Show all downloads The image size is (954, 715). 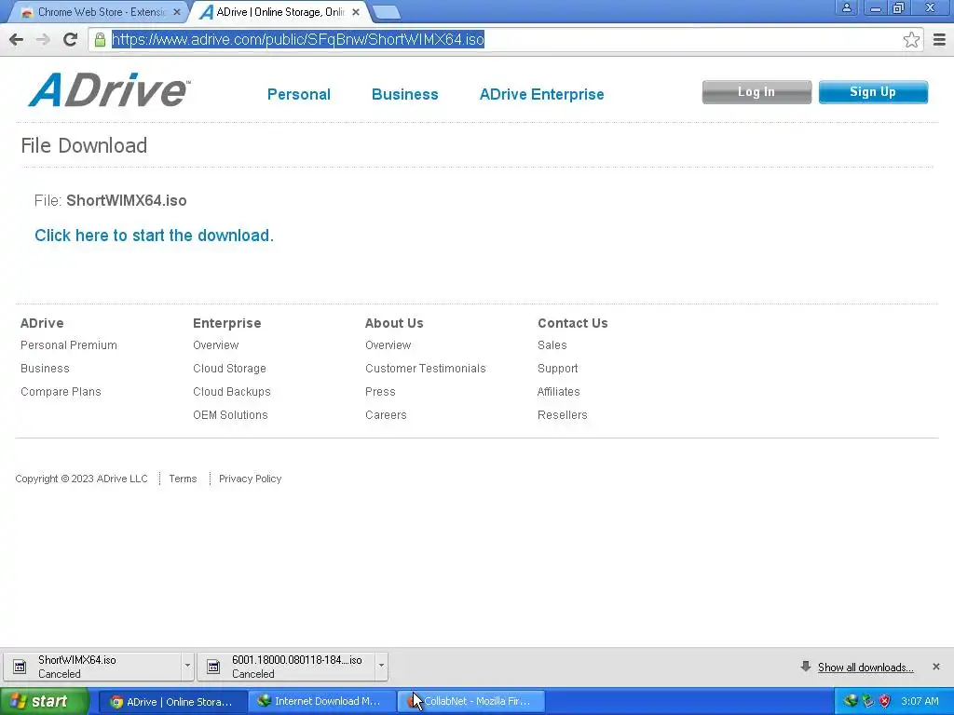pos(865,667)
